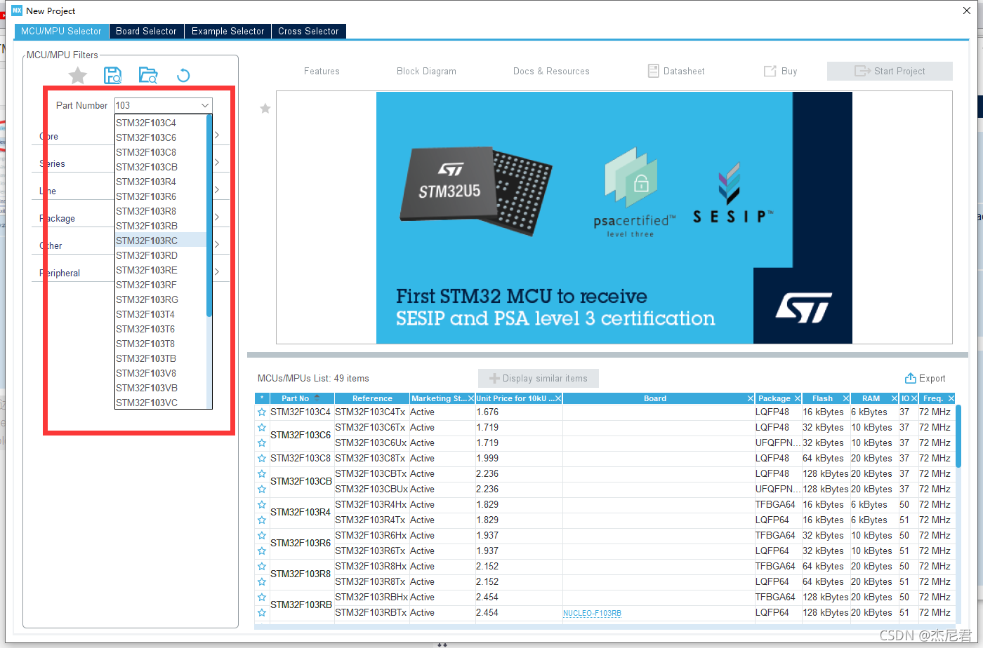The height and width of the screenshot is (648, 983).
Task: Sort by Flash column header
Action: coord(822,398)
